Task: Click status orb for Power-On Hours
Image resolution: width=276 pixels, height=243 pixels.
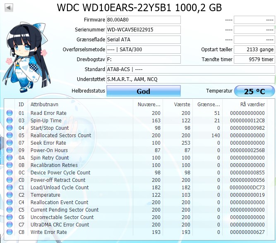Action: click(x=10, y=150)
